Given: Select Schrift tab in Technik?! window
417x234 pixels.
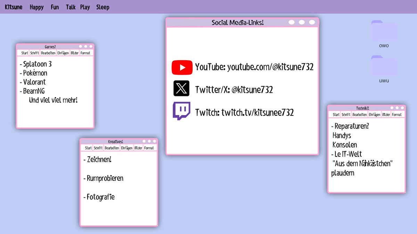Looking at the screenshot, I should pyautogui.click(x=346, y=114).
